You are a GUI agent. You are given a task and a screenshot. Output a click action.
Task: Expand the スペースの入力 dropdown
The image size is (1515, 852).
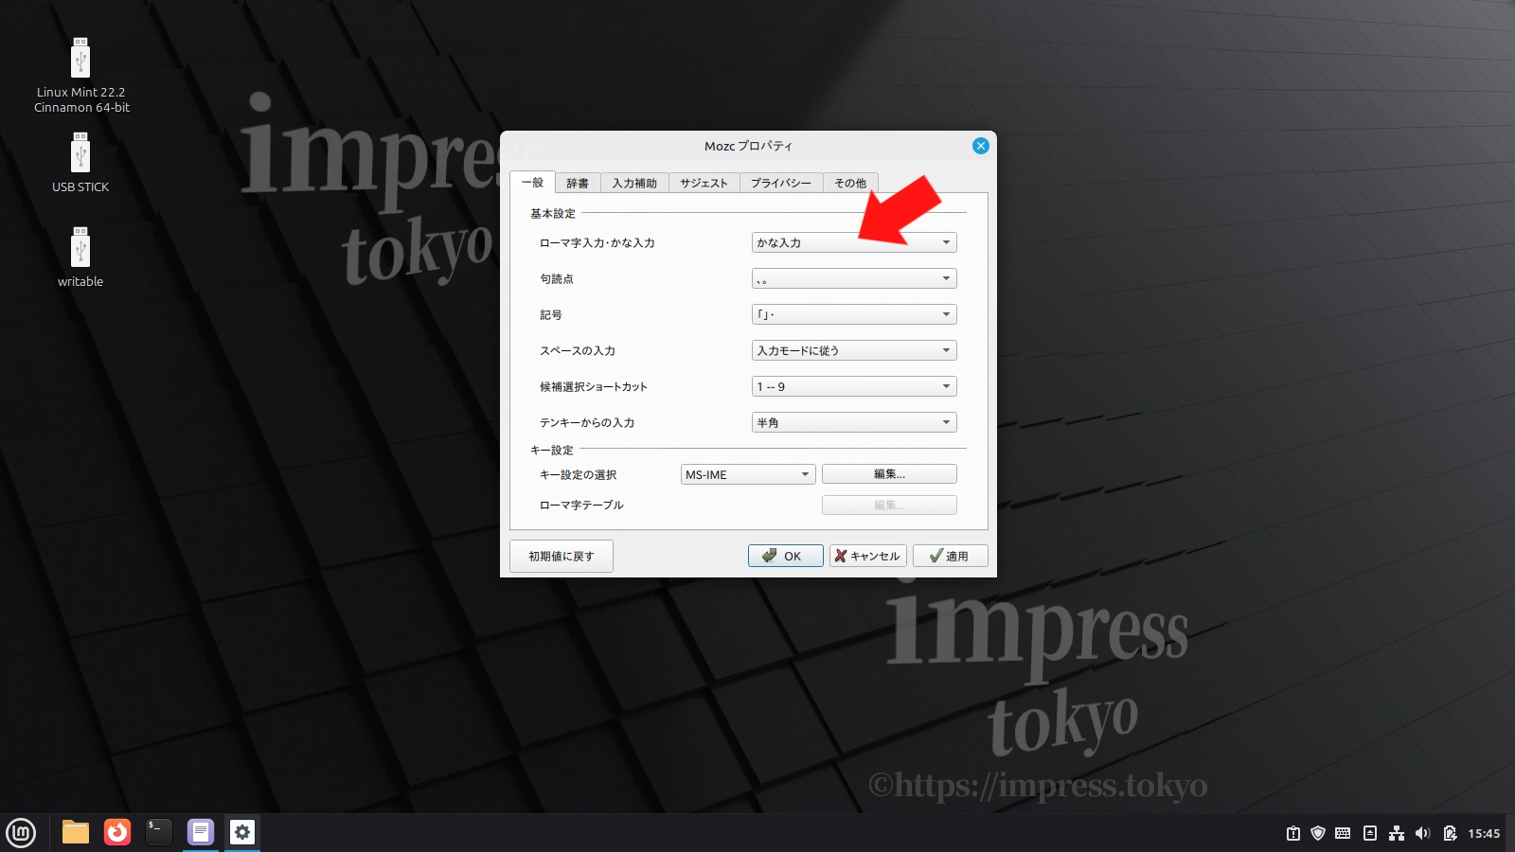click(854, 350)
